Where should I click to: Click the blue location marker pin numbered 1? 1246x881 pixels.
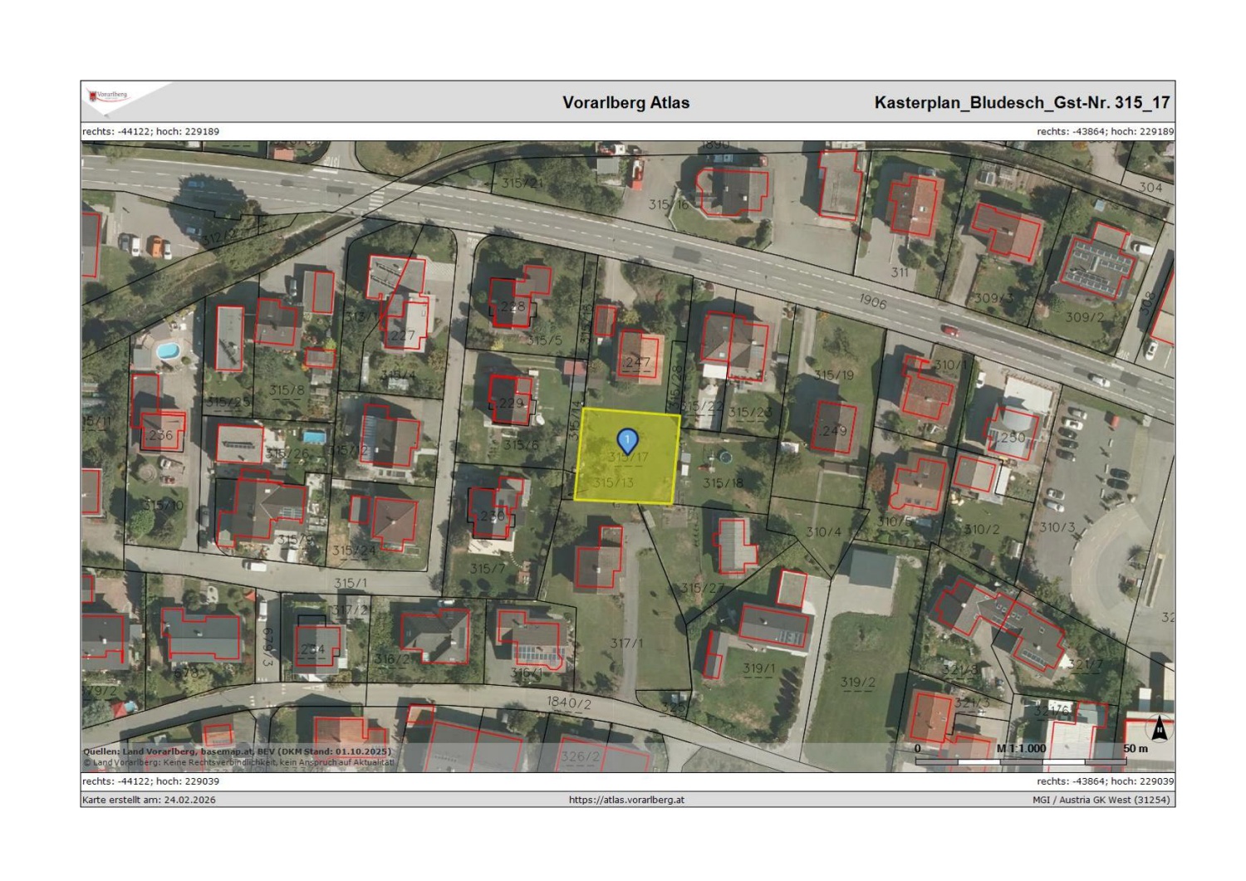click(x=628, y=440)
